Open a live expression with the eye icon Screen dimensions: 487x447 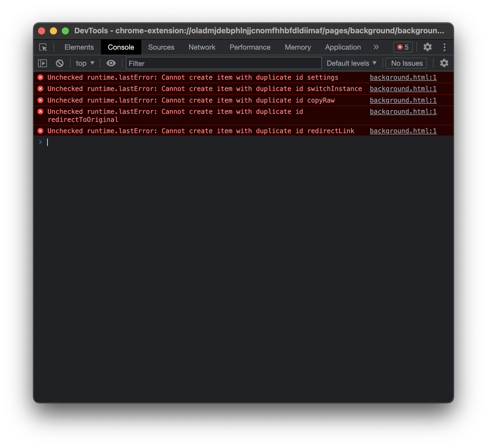111,63
